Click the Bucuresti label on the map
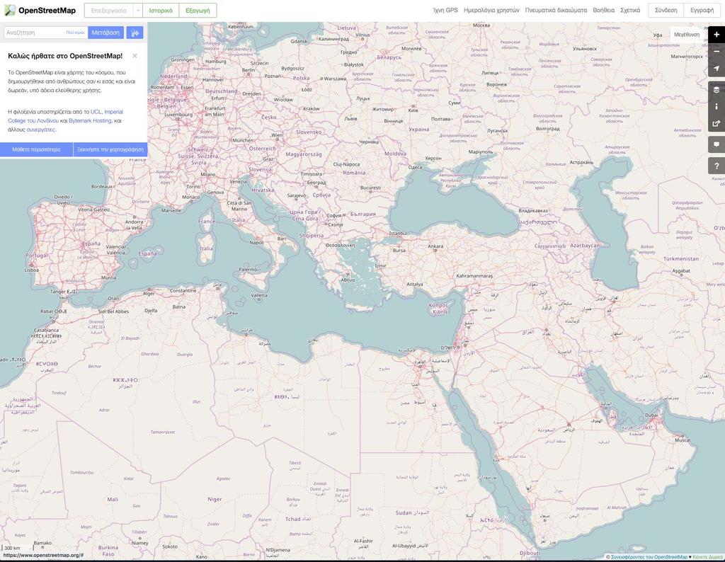 click(370, 188)
